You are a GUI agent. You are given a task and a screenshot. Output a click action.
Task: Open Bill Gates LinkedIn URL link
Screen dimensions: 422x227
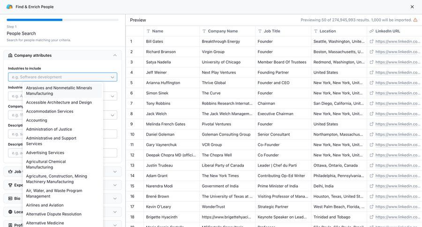[x=398, y=41]
